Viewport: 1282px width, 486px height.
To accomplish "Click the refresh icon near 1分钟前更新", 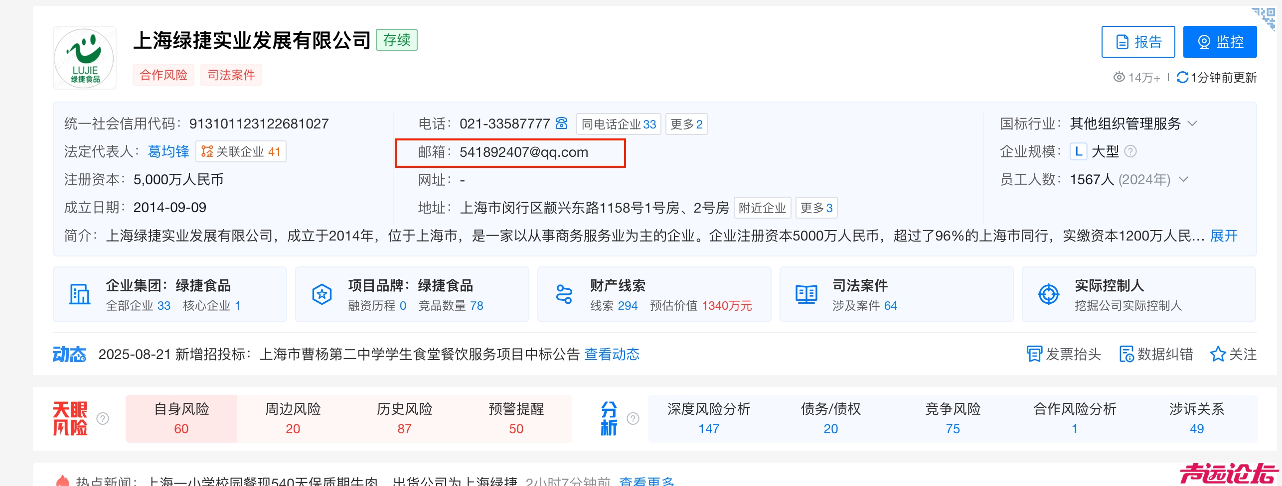I will coord(1182,77).
